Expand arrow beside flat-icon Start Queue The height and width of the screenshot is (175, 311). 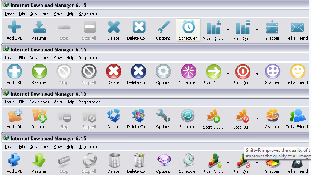point(228,30)
